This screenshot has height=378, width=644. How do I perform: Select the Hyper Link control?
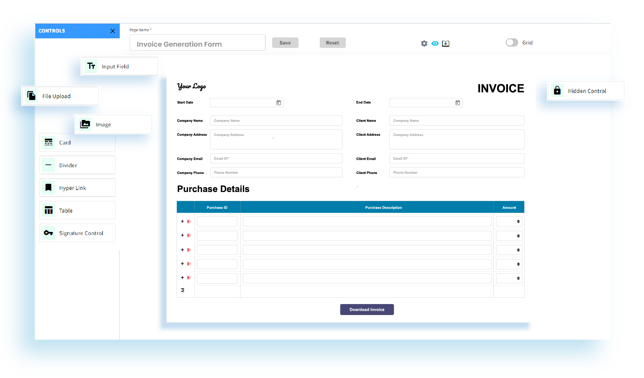(x=77, y=188)
